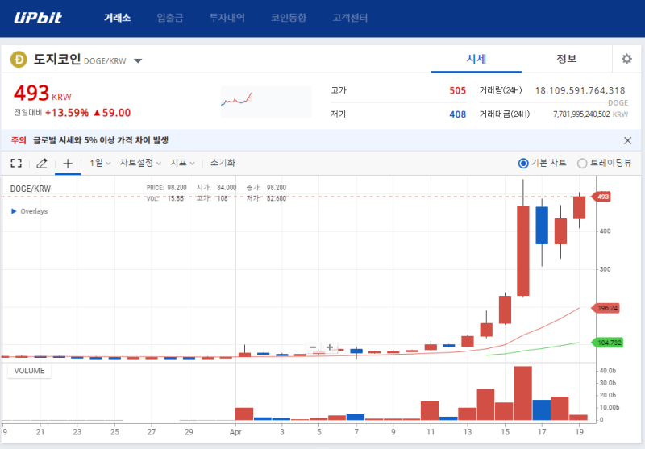Viewport: 645px width, 449px height.
Task: Click the Apr date axis label
Action: (235, 432)
